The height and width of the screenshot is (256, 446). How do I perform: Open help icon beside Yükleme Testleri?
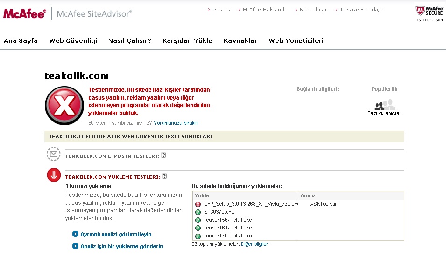point(164,176)
